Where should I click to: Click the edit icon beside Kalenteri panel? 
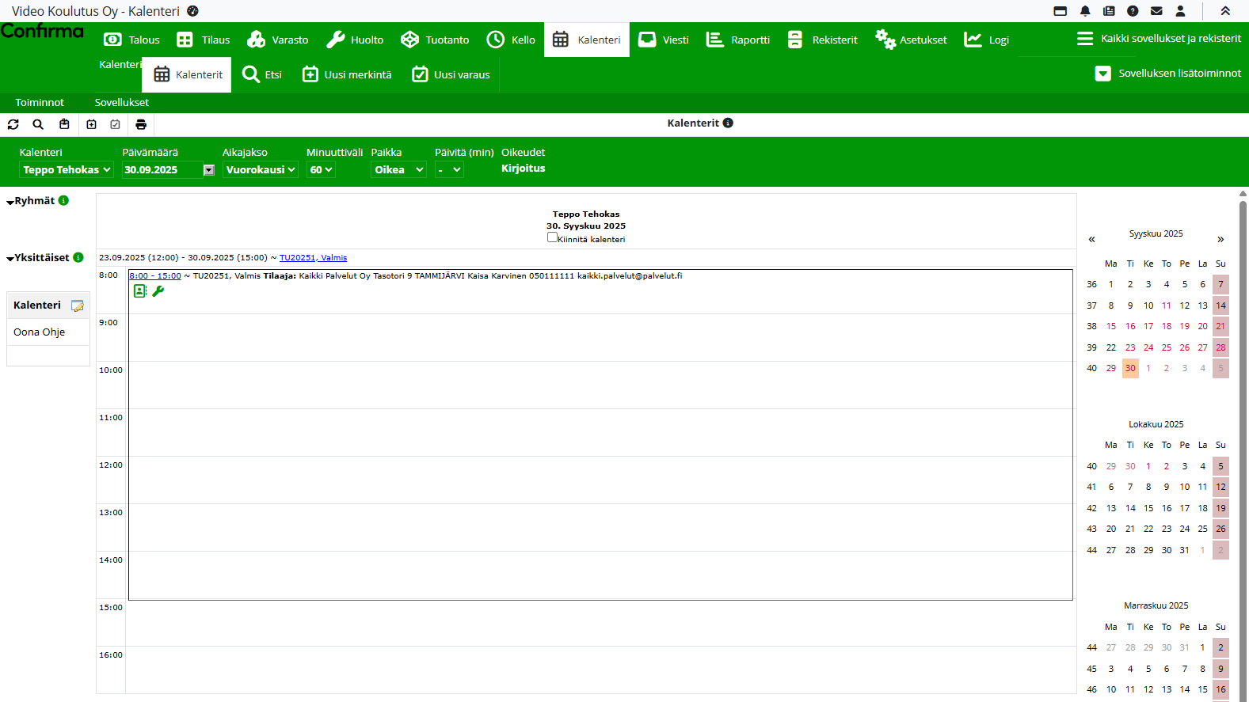(78, 305)
